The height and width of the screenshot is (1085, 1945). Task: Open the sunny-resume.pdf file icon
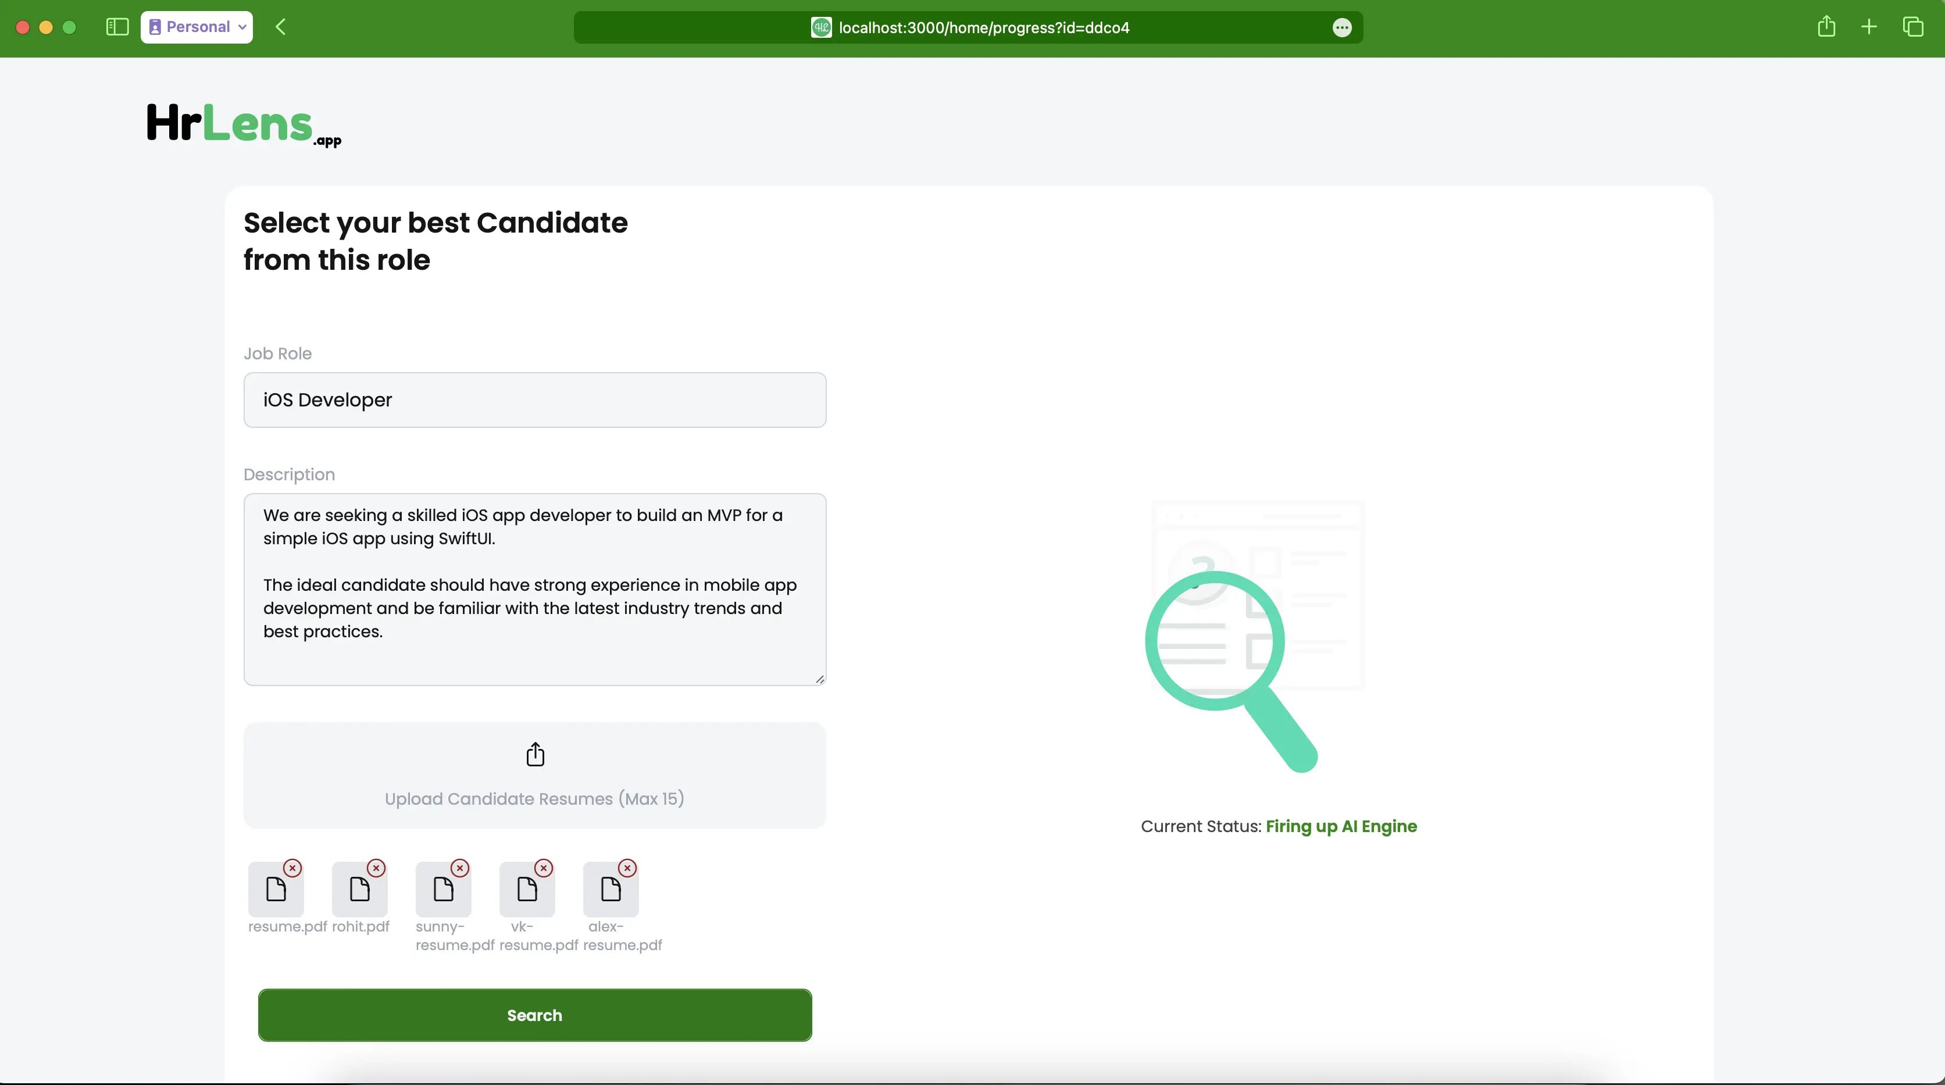[444, 890]
